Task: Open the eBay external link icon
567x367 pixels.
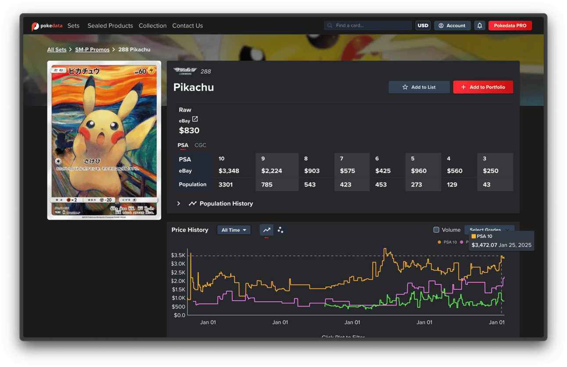Action: (x=195, y=119)
